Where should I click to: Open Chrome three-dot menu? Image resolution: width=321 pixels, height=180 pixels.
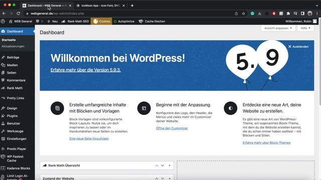(317, 13)
